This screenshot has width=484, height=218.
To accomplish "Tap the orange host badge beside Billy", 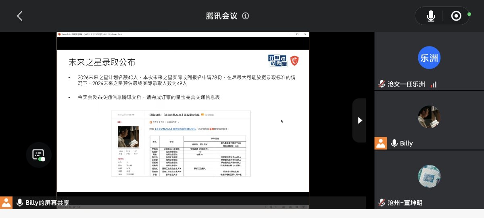I will pyautogui.click(x=381, y=143).
